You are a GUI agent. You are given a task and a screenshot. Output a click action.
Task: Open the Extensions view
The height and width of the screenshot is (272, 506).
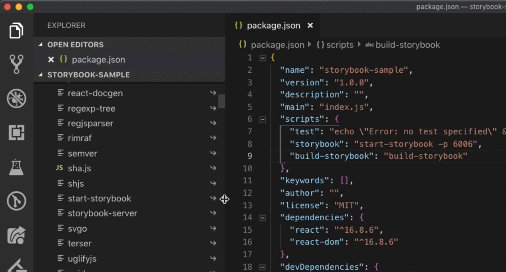(16, 133)
